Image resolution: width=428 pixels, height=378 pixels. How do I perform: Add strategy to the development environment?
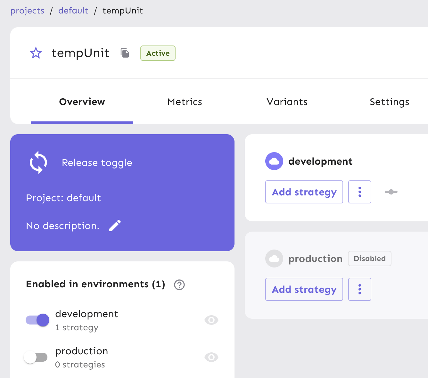coord(304,192)
